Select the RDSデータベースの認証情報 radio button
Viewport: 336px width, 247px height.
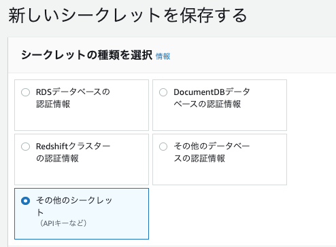point(25,92)
